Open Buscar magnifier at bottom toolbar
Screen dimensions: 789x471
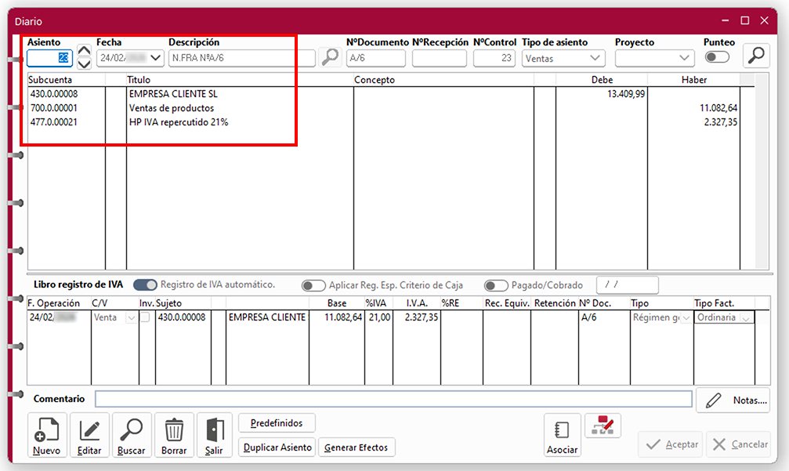pyautogui.click(x=132, y=429)
